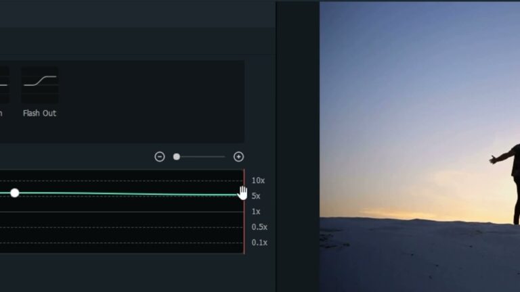Click the 5x speed label
Image resolution: width=520 pixels, height=292 pixels.
(x=256, y=196)
